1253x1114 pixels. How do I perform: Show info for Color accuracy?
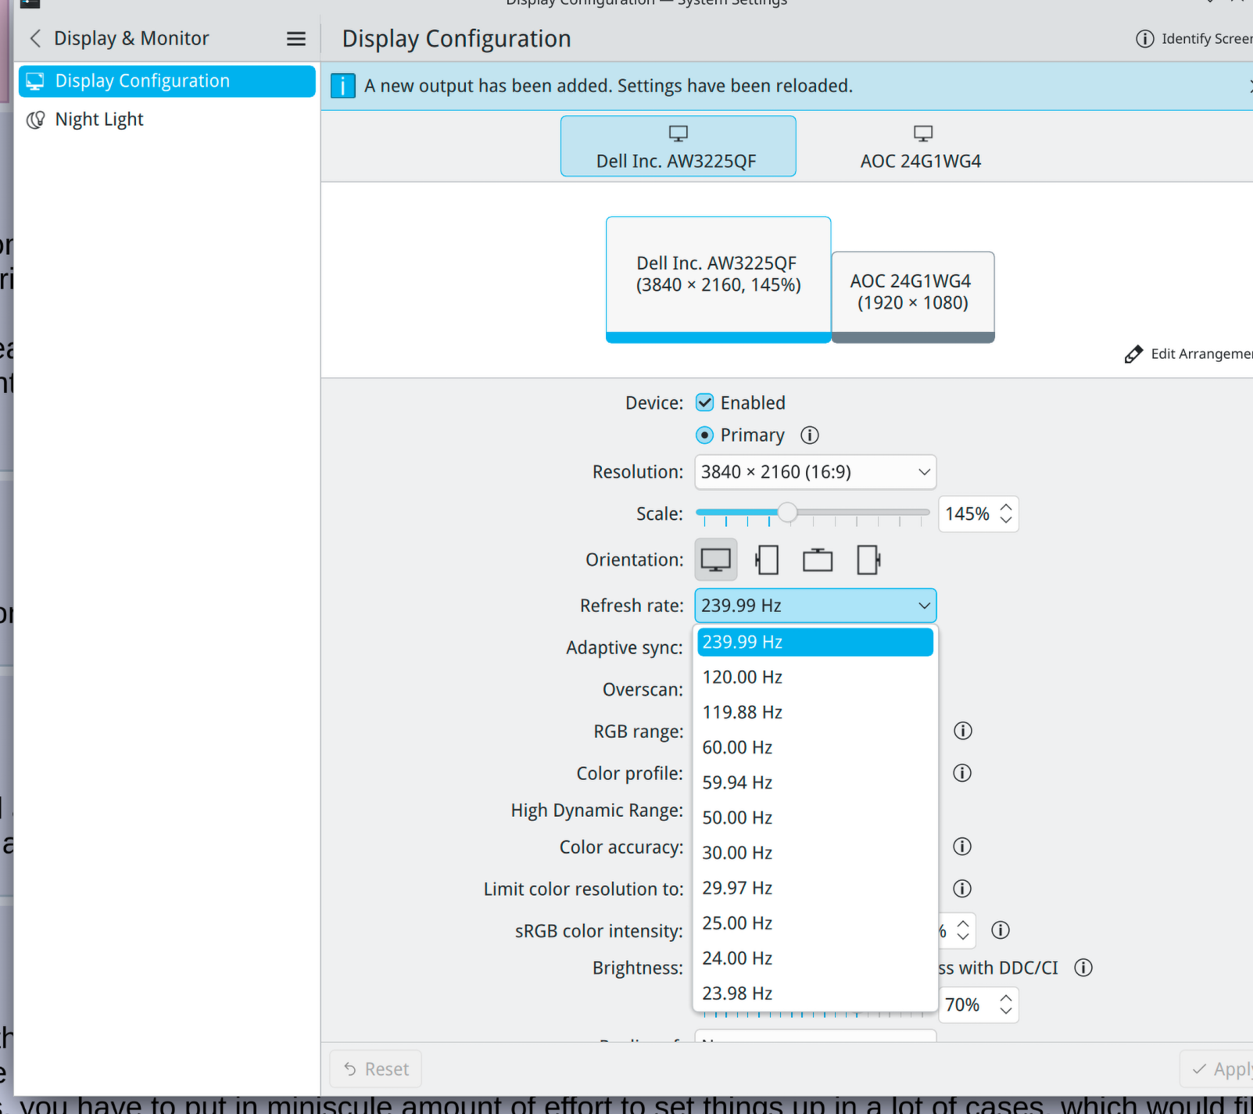point(962,847)
